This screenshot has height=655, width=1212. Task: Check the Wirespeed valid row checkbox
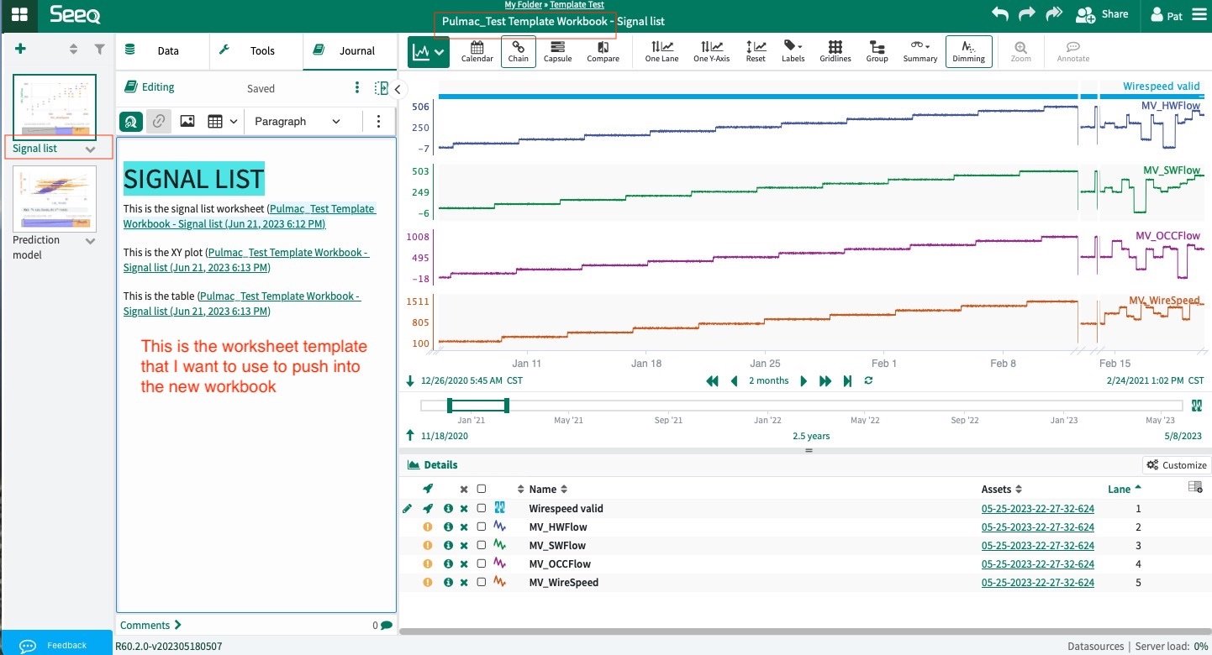tap(482, 508)
